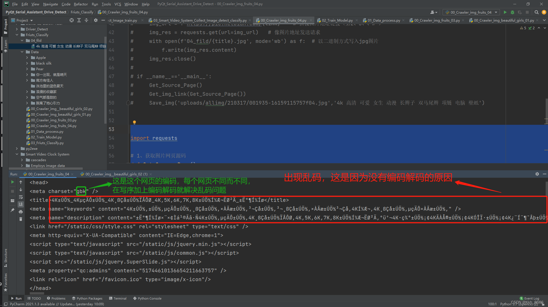
Task: Toggle Structure tool window on left stripe
Action: coord(6,258)
